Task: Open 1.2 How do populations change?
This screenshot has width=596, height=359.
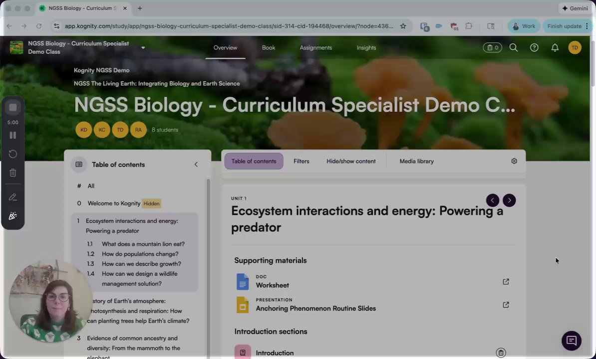Action: [x=140, y=254]
